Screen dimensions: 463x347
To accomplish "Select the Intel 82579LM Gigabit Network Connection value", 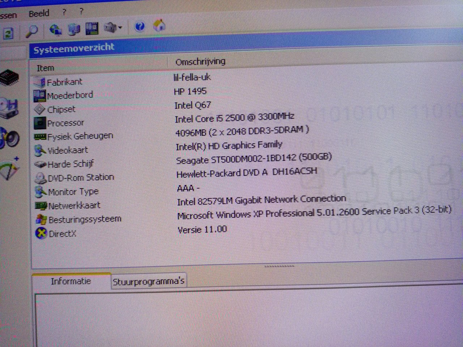I will 262,200.
